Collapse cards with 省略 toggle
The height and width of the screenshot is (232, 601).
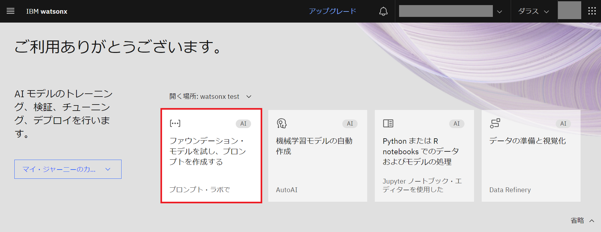point(582,220)
